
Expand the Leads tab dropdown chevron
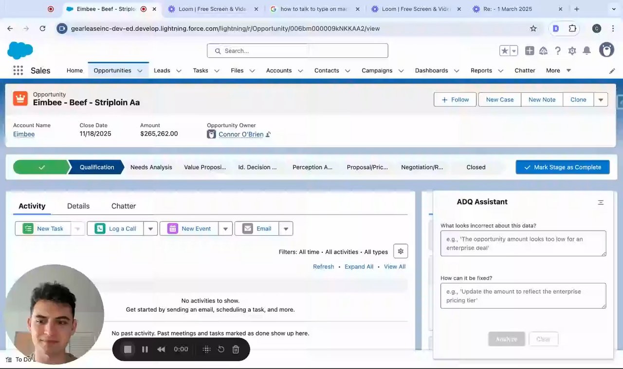tap(179, 71)
